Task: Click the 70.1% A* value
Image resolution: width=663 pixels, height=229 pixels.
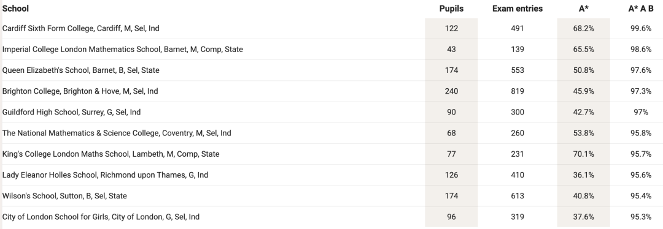Action: (584, 154)
